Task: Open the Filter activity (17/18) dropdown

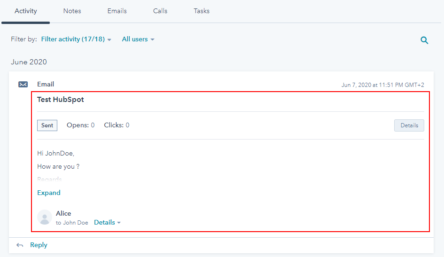Action: (76, 39)
